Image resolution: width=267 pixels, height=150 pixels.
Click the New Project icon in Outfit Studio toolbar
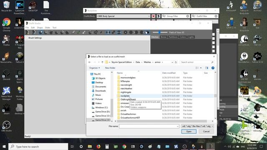pos(28,32)
